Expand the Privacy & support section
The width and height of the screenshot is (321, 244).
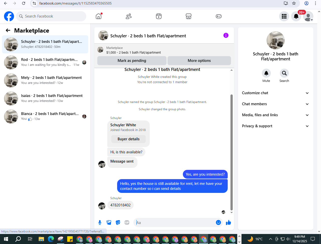(275, 126)
